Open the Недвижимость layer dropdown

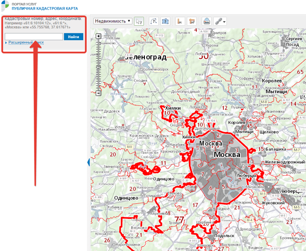pyautogui.click(x=113, y=21)
